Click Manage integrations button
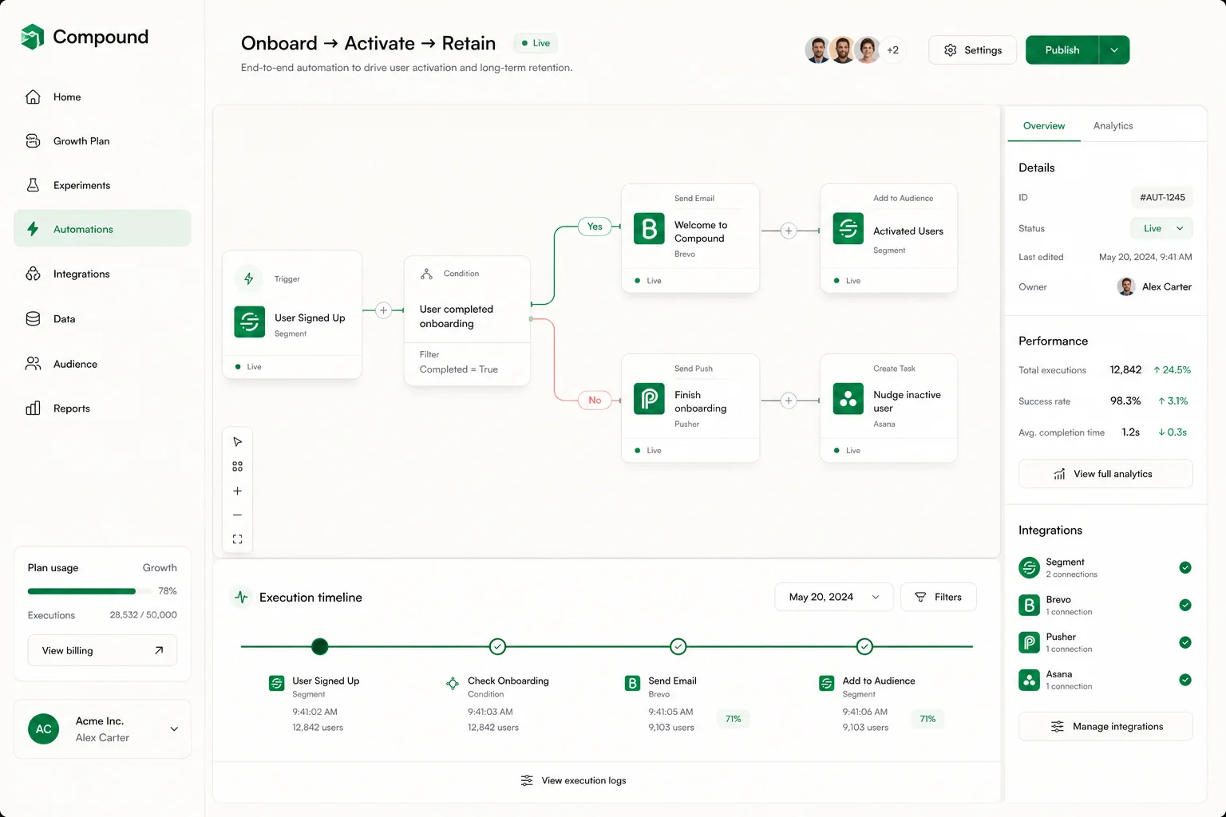The height and width of the screenshot is (817, 1226). [1105, 727]
